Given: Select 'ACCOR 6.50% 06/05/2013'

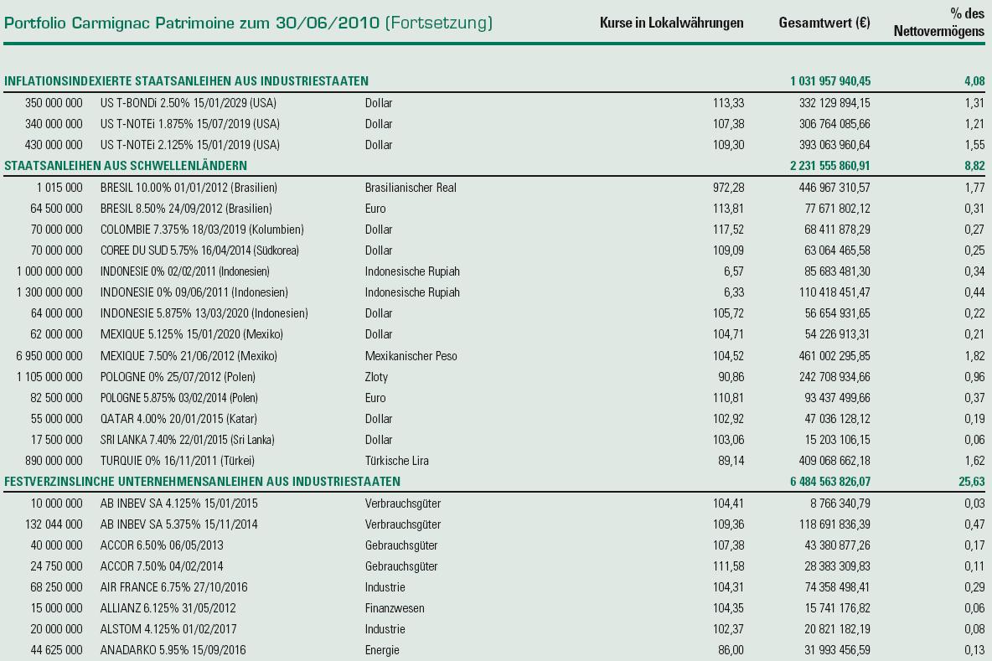Looking at the screenshot, I should (162, 545).
